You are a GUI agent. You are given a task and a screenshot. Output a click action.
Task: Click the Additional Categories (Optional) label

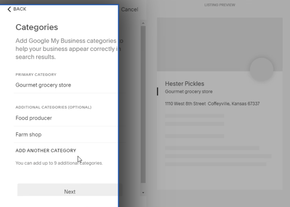click(53, 107)
